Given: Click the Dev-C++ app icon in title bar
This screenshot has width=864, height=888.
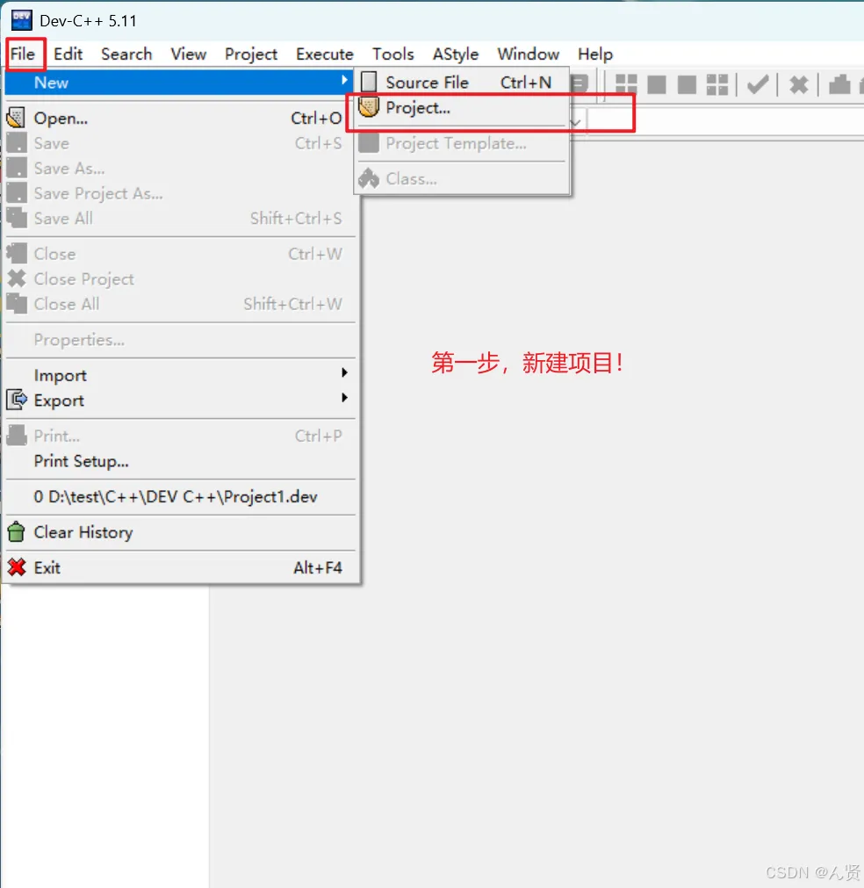Looking at the screenshot, I should [x=22, y=20].
